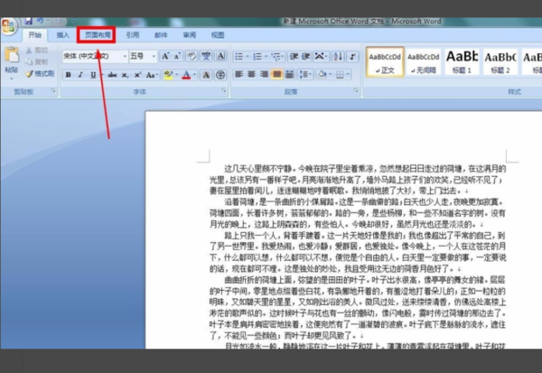542x373 pixels.
Task: Open 页面布局 Page Layout tab
Action: click(x=97, y=35)
